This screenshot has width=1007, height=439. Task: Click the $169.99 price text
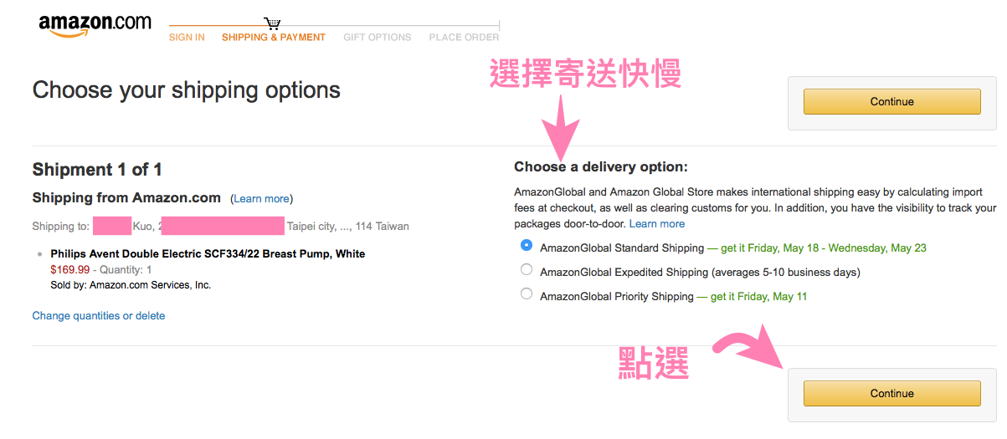click(69, 270)
